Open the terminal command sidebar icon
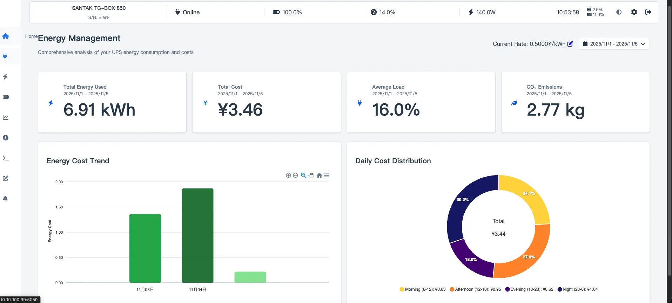 pyautogui.click(x=6, y=158)
